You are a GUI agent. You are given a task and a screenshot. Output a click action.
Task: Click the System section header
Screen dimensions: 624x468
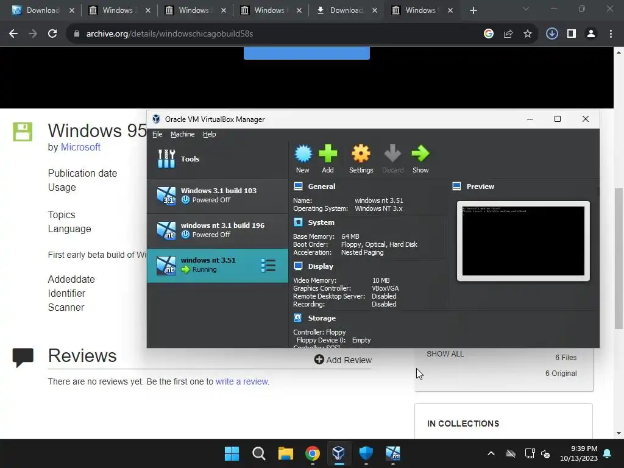[321, 222]
